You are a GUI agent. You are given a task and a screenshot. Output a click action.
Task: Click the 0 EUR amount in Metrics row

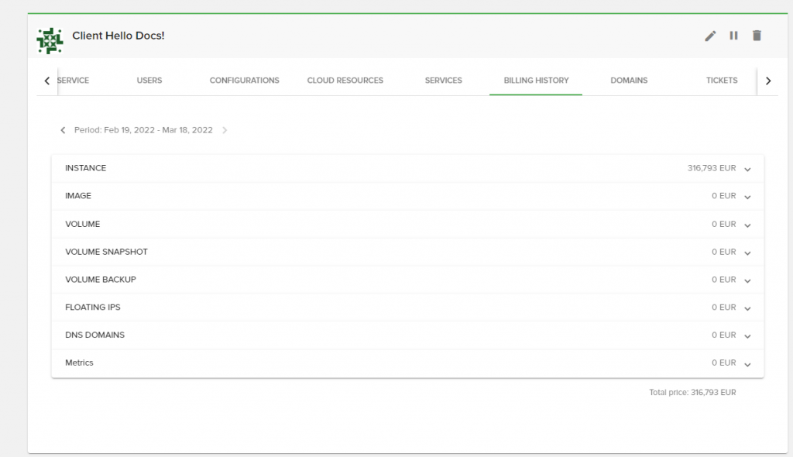tap(724, 363)
